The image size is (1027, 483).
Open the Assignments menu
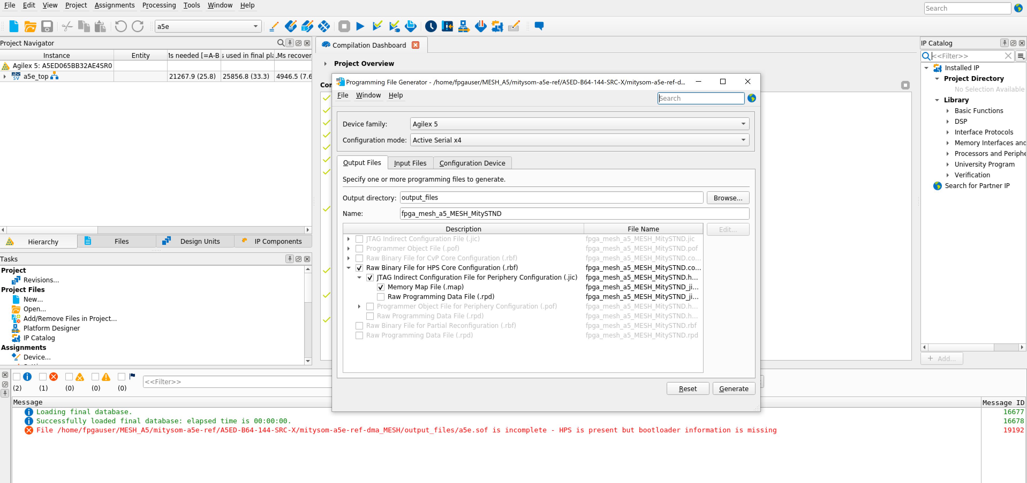point(114,5)
